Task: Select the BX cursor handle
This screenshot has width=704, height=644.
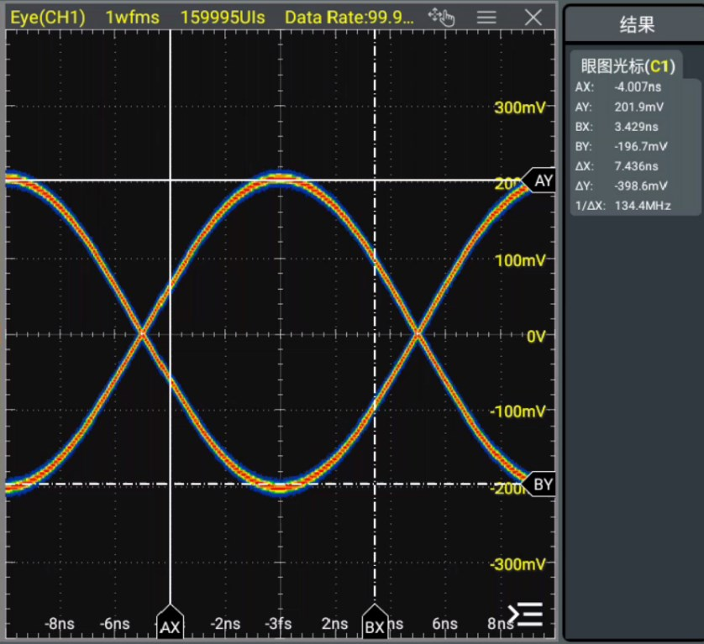Action: (x=375, y=621)
